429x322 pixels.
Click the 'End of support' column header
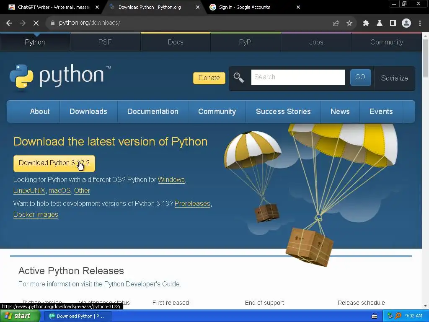(264, 303)
